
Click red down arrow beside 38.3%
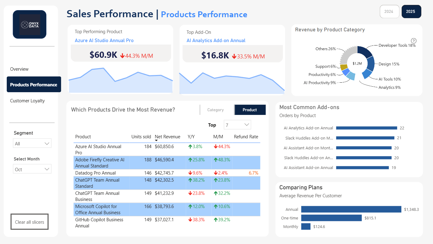coord(190,220)
